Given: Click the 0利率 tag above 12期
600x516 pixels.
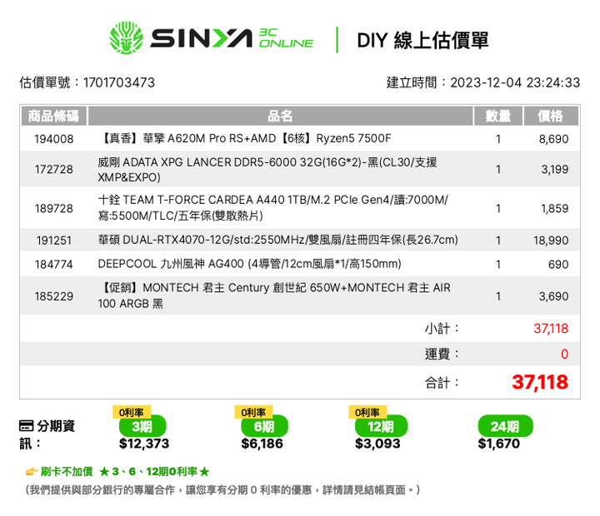Looking at the screenshot, I should (367, 413).
